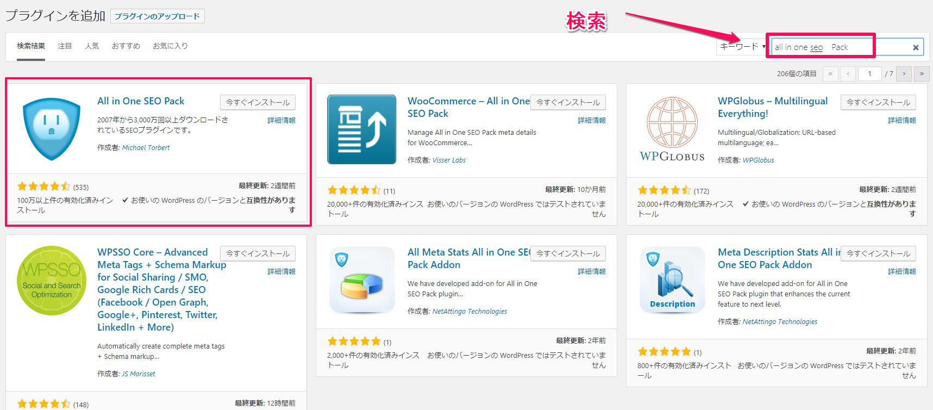Open 詳細情報 for WPGlobus
The width and height of the screenshot is (933, 410).
(x=902, y=120)
